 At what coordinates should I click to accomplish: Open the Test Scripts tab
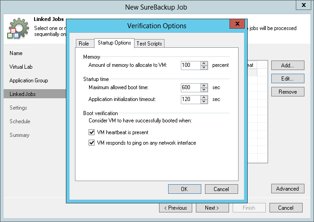pyautogui.click(x=149, y=44)
